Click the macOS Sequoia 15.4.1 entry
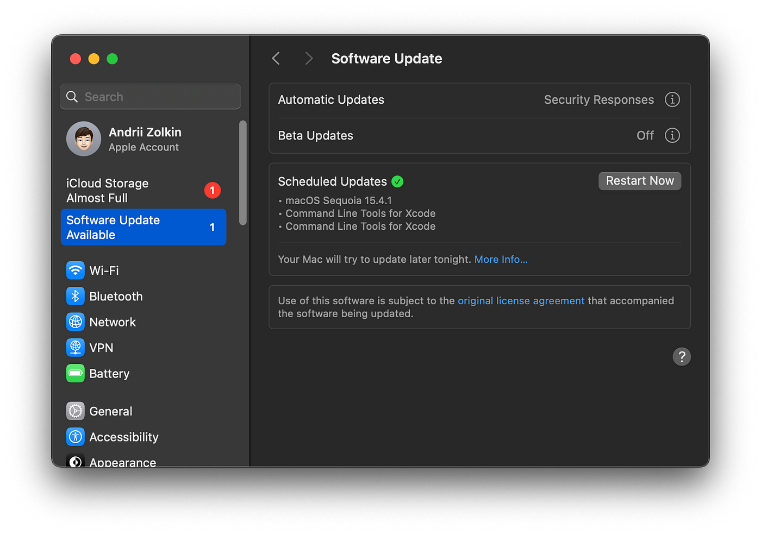Viewport: 761px width, 535px height. [x=339, y=200]
